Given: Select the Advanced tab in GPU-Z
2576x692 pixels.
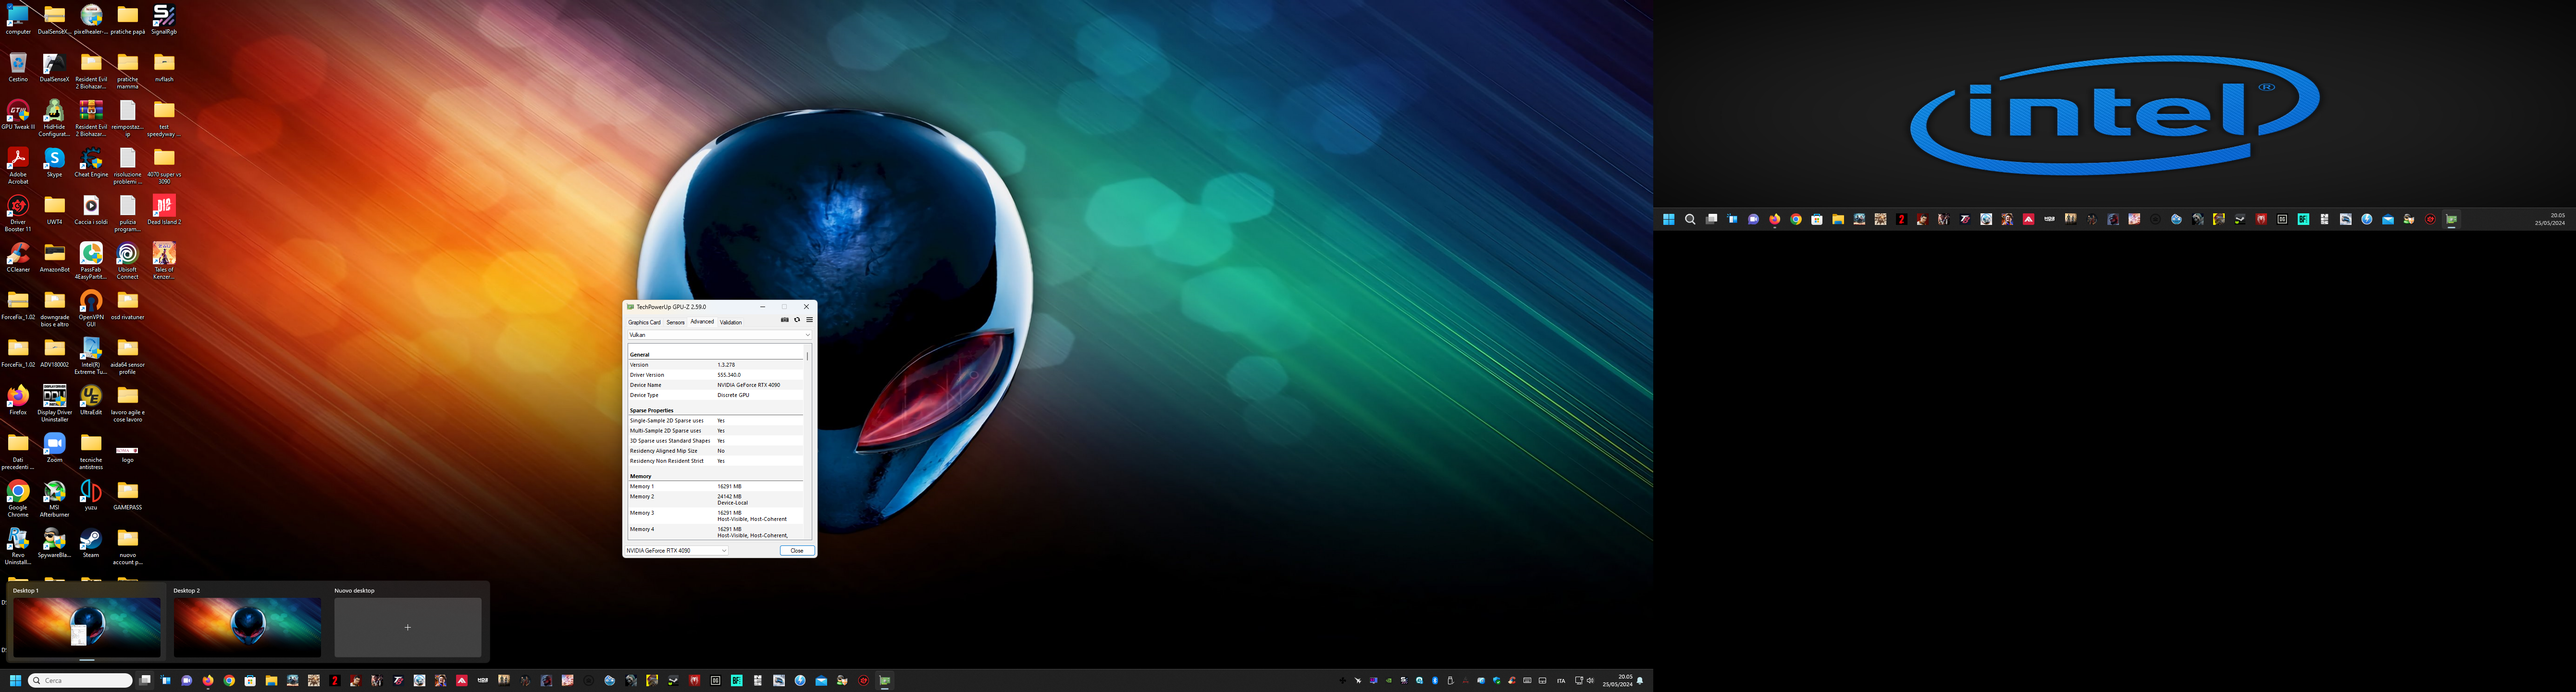Looking at the screenshot, I should (702, 322).
